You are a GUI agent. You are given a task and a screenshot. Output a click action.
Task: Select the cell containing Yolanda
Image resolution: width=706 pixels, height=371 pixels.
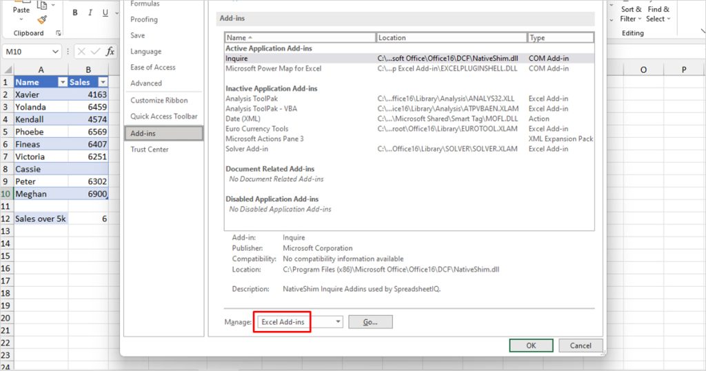click(41, 107)
